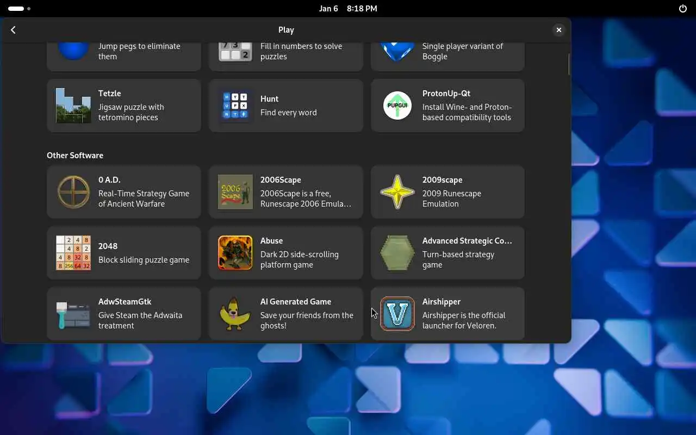The image size is (696, 435).
Task: Select the Airshipper Veloren launcher description
Action: pos(464,320)
